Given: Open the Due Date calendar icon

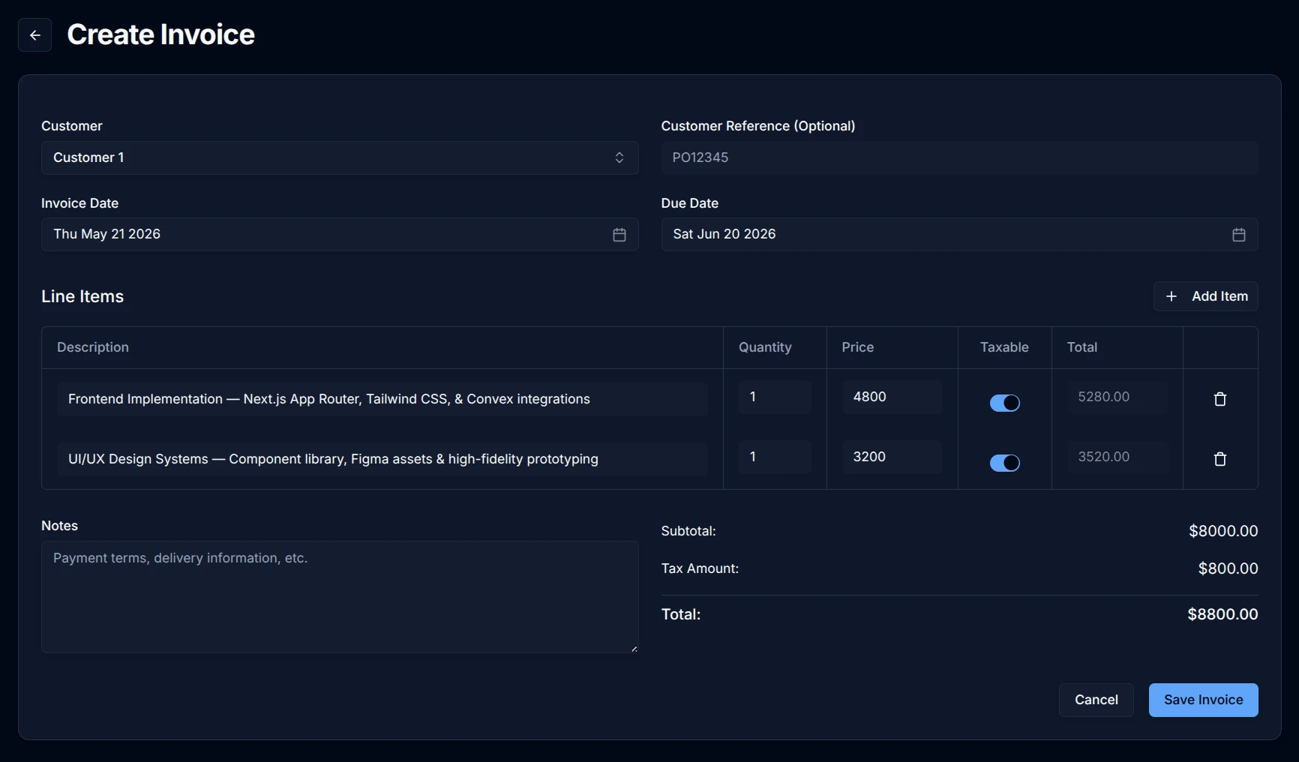Looking at the screenshot, I should 1239,235.
